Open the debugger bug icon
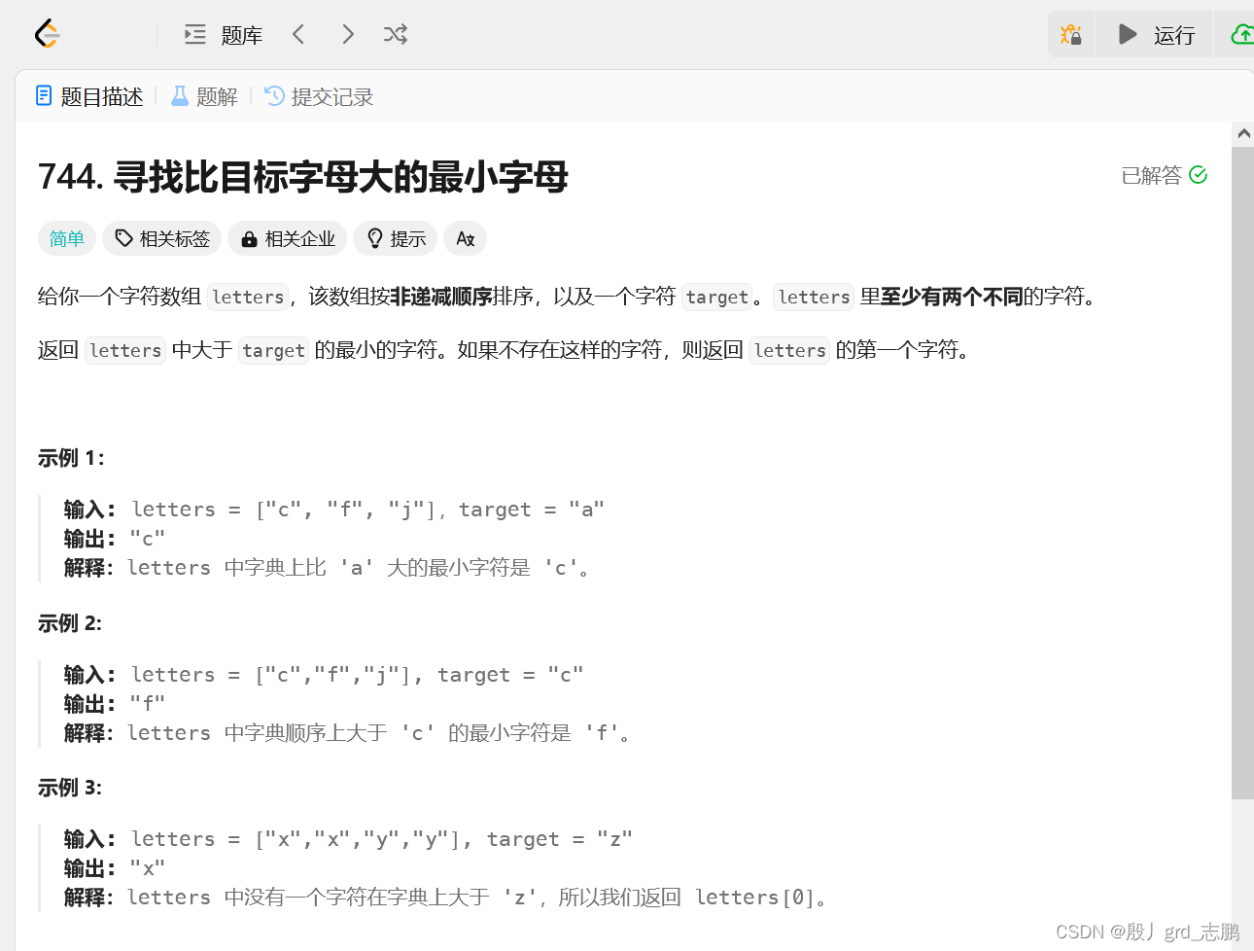This screenshot has width=1254, height=951. 1071,35
